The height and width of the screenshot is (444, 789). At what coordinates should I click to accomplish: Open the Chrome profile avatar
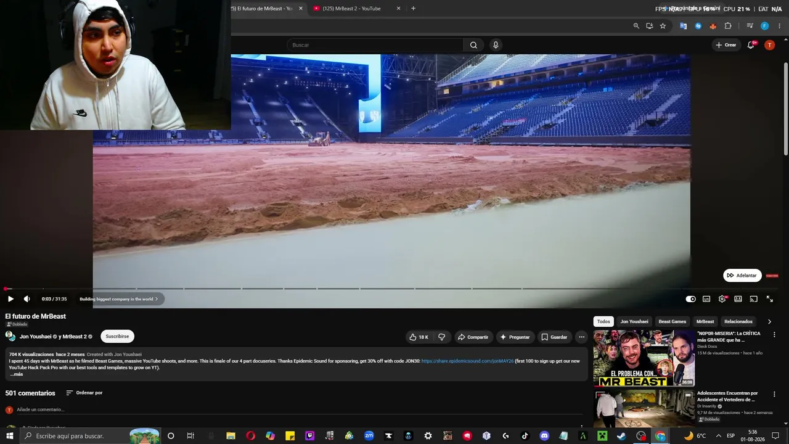pos(764,26)
